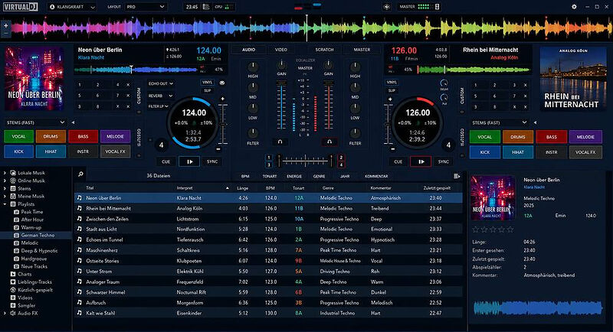
Task: Click the clock recording icon next to 23:45
Action: 206,7
